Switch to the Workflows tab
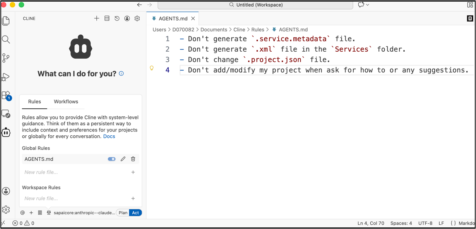This screenshot has width=476, height=229. [x=66, y=102]
